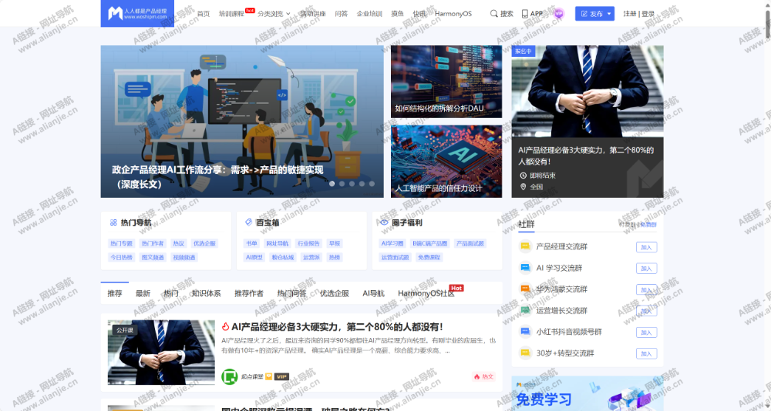Viewport: 771px width, 411px height.
Task: Switch to the 最新 tab
Action: (x=143, y=294)
